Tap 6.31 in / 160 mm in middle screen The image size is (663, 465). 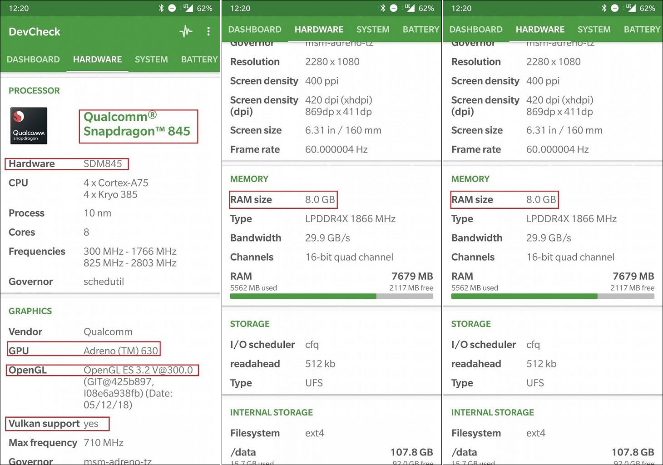pyautogui.click(x=343, y=130)
